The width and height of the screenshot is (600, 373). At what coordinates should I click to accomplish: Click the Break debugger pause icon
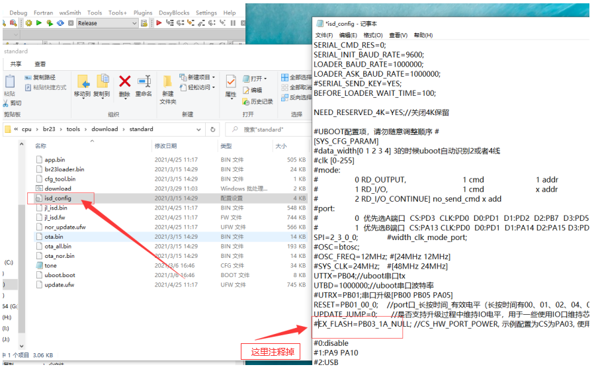233,23
